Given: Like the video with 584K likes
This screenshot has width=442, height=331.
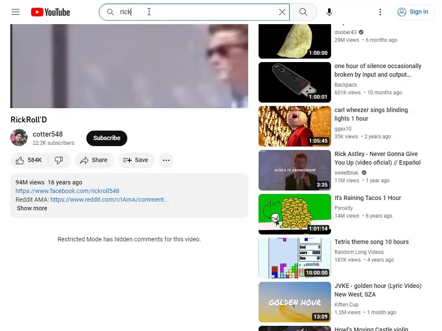Looking at the screenshot, I should point(29,160).
